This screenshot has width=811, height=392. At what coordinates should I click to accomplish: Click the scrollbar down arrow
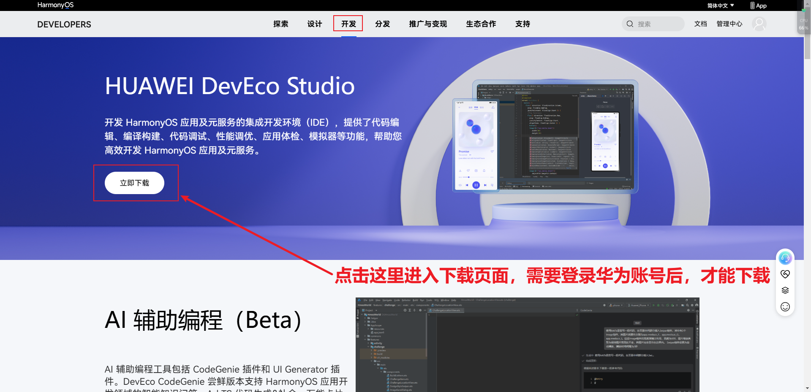click(x=807, y=388)
